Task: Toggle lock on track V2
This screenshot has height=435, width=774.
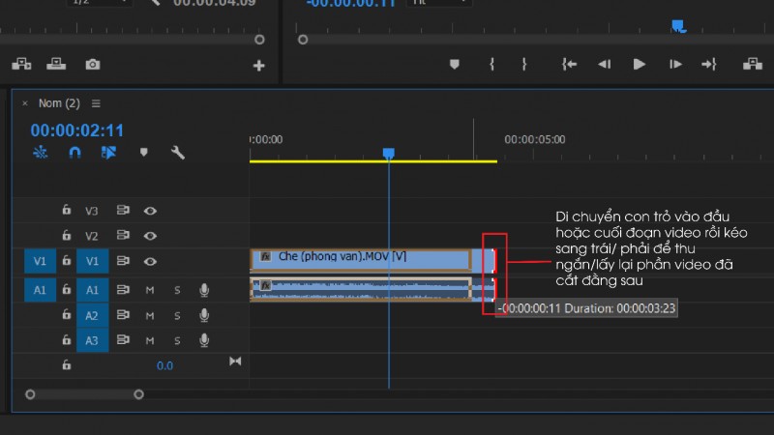Action: (67, 235)
